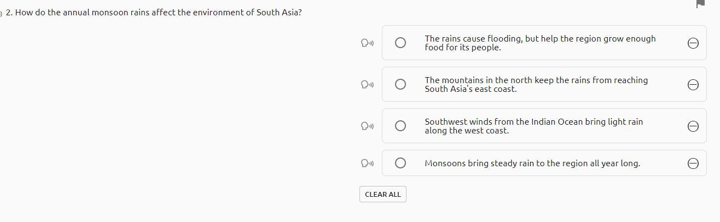Play question audio icon beside number 2

tap(1, 13)
